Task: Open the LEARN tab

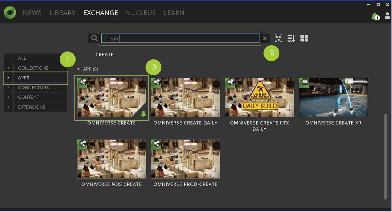Action: [x=174, y=13]
